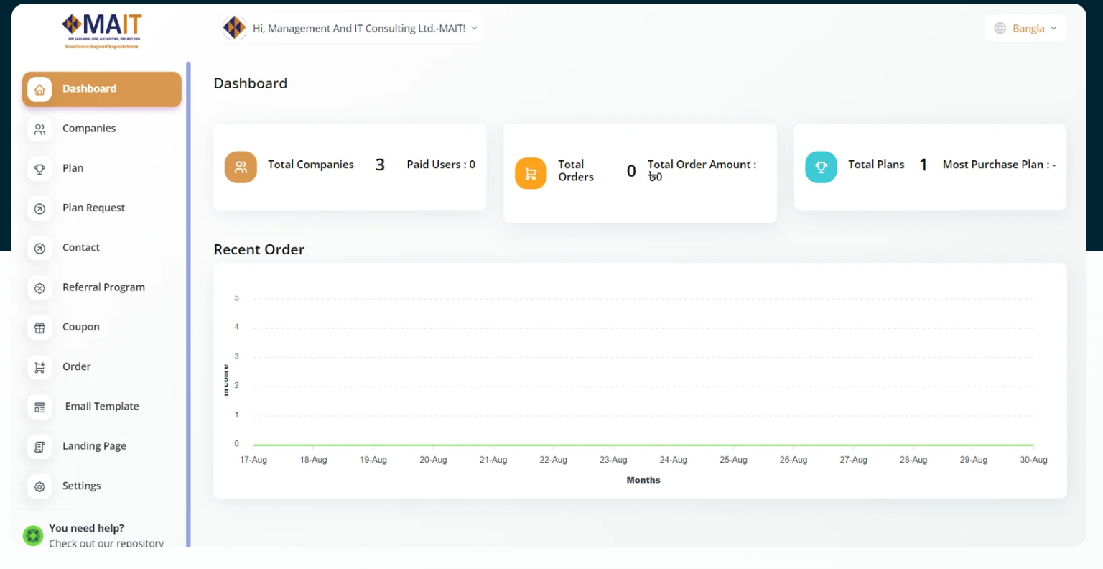The width and height of the screenshot is (1103, 569).
Task: Open the Bangla language dropdown
Action: point(1025,28)
